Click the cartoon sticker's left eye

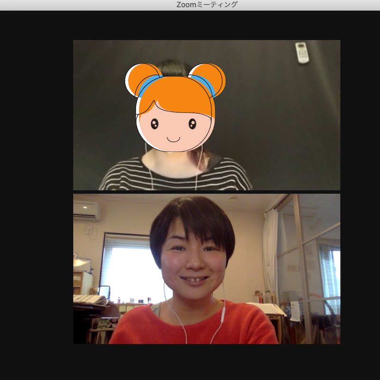pyautogui.click(x=155, y=124)
